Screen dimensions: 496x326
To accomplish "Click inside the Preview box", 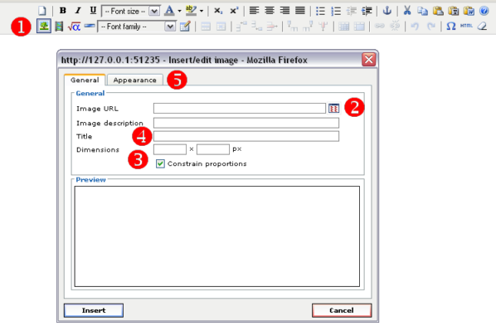I will pyautogui.click(x=217, y=236).
